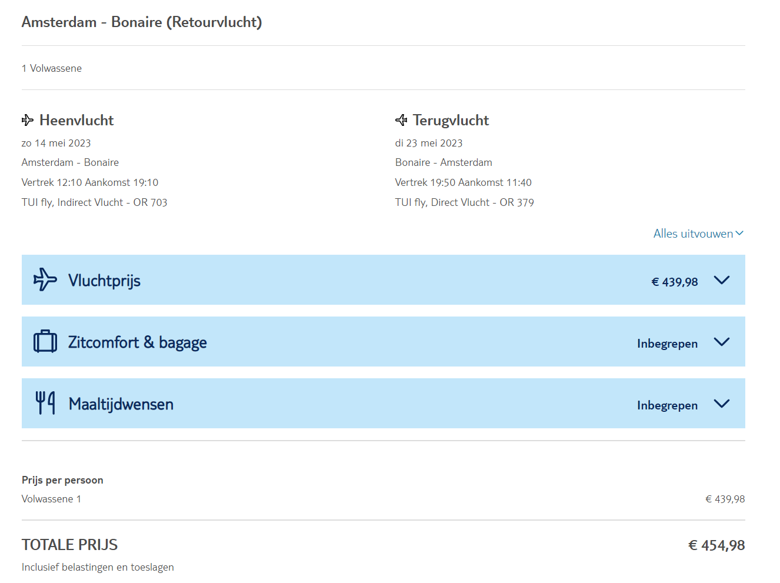Image resolution: width=780 pixels, height=583 pixels.
Task: Click the Heenvlucht heading
Action: (76, 121)
